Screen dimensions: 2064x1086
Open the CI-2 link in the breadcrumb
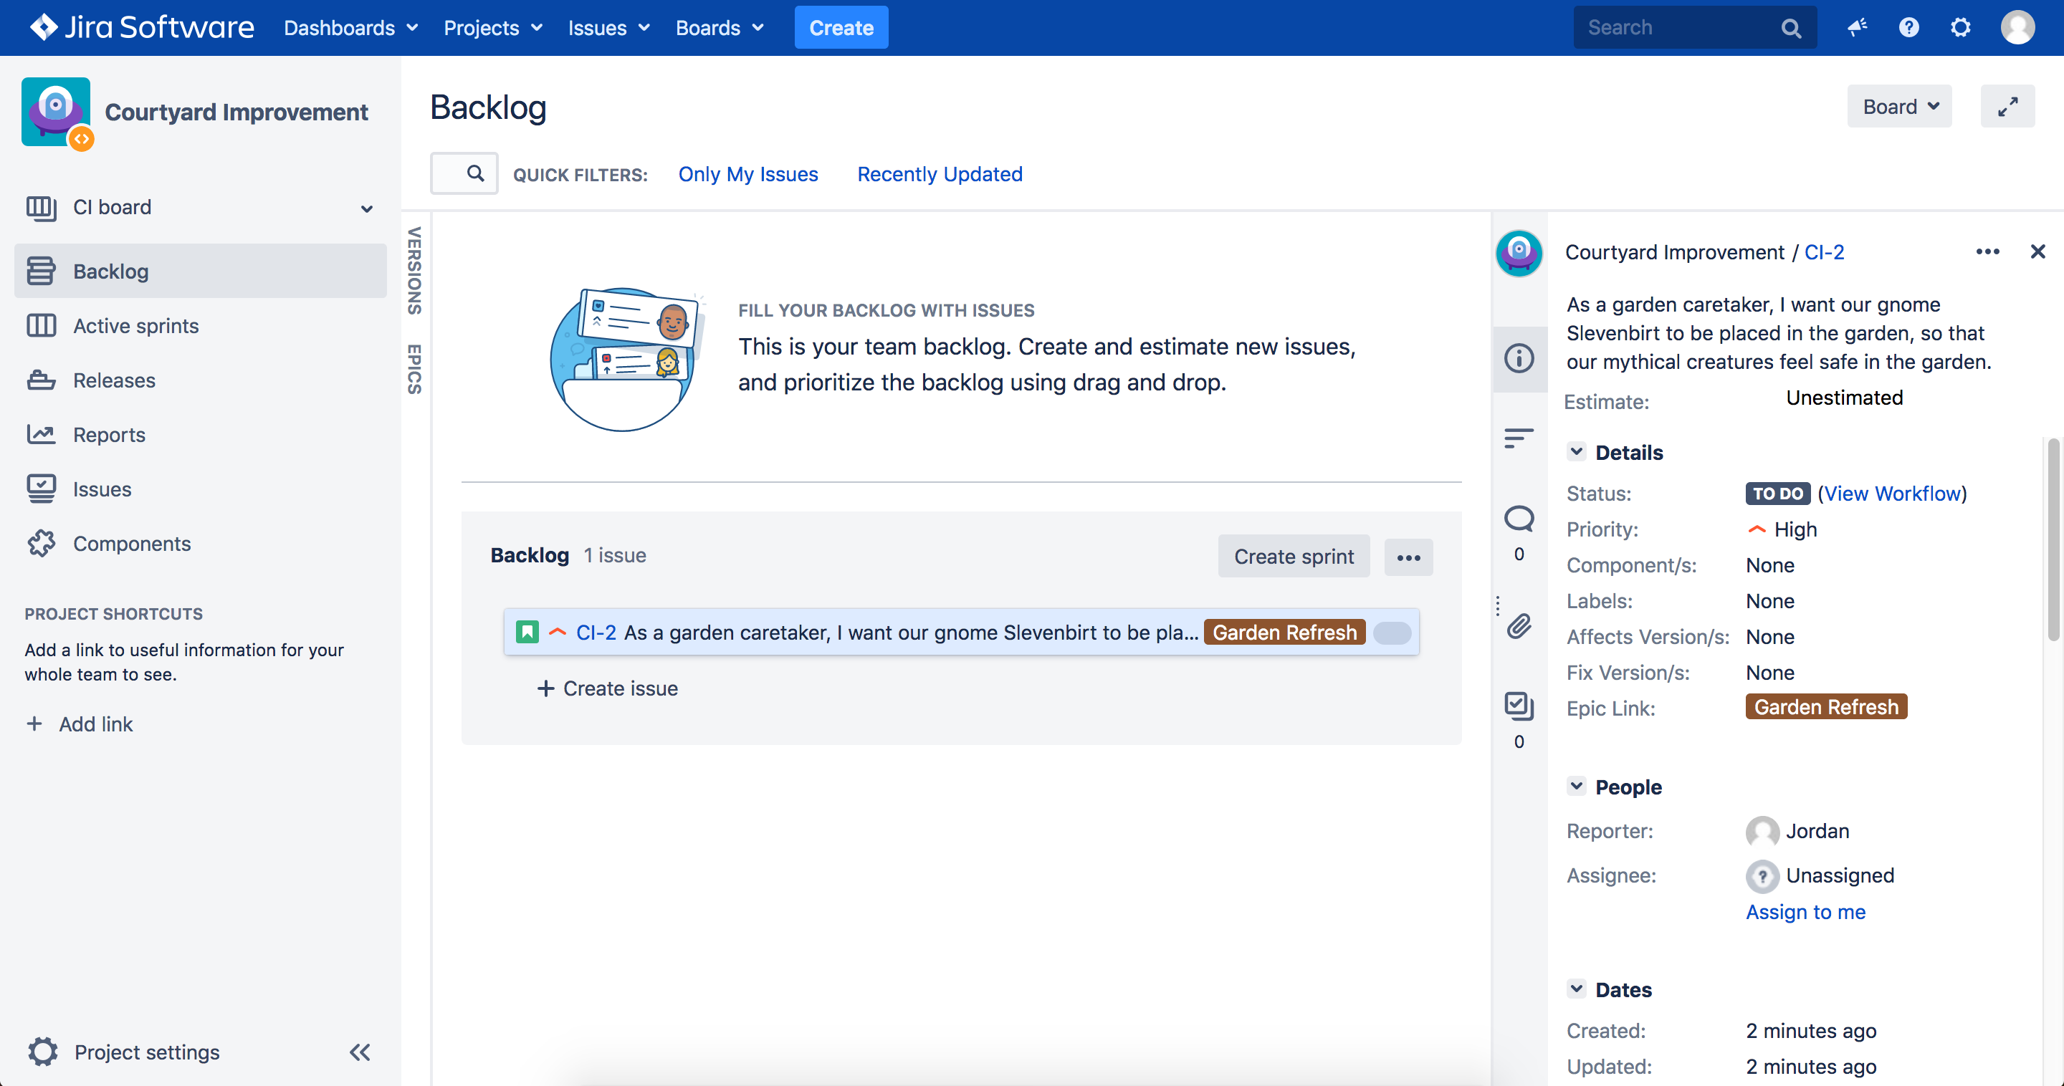point(1825,252)
